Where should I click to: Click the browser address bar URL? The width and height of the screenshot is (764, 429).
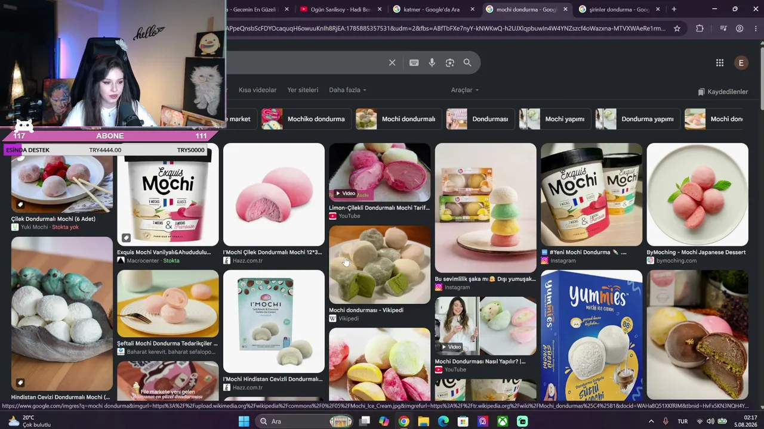click(x=445, y=28)
